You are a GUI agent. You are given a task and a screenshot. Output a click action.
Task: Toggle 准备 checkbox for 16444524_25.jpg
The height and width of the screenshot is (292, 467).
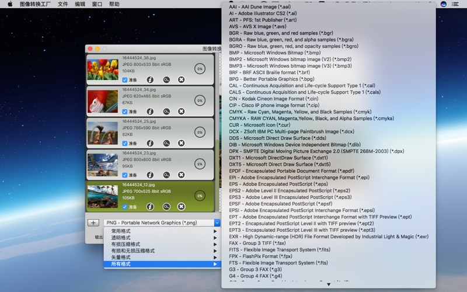pos(125,143)
